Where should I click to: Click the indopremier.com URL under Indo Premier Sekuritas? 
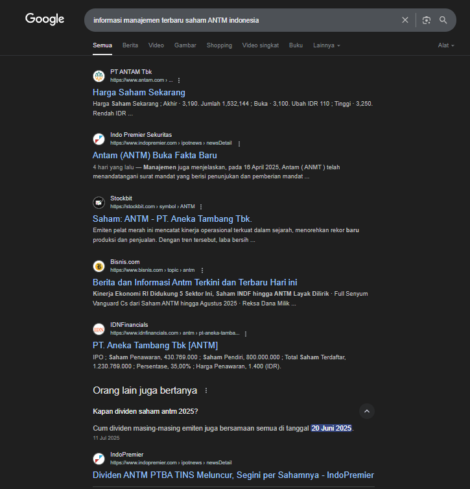click(x=170, y=143)
